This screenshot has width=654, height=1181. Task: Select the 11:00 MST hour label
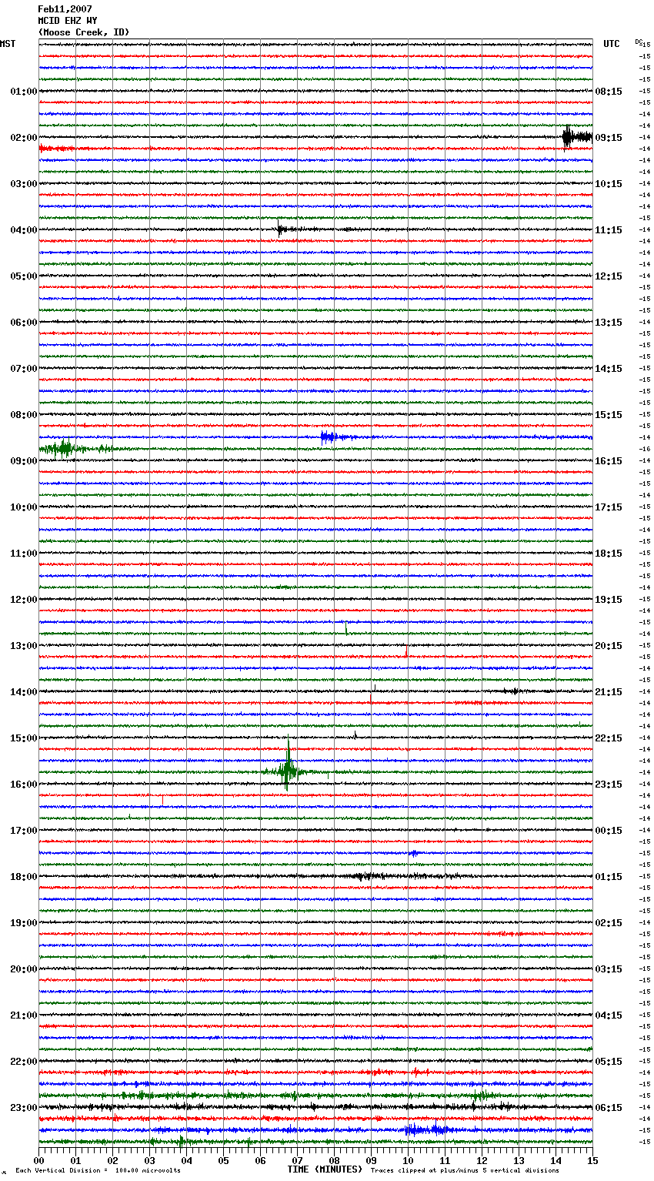tap(23, 554)
